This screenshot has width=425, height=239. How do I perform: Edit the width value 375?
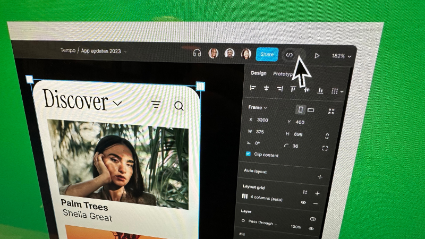click(260, 132)
